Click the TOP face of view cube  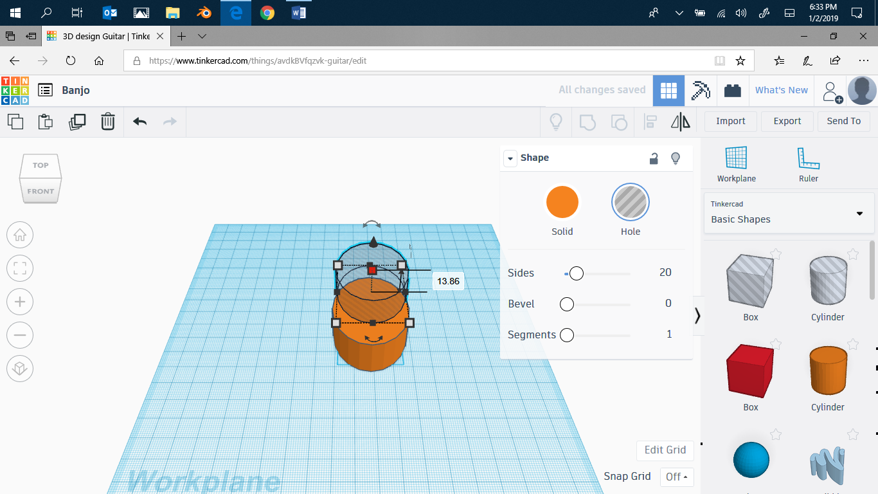[40, 165]
